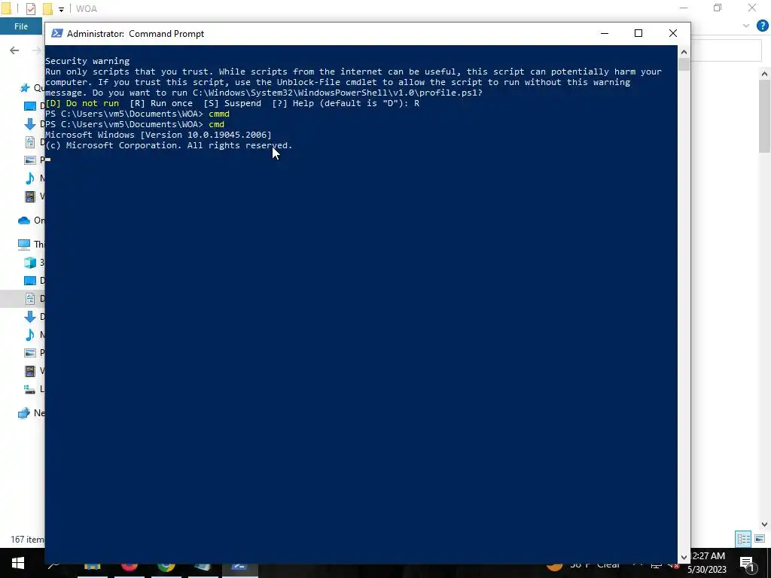Image resolution: width=771 pixels, height=578 pixels.
Task: Click the 'WOA' title in Explorer title bar
Action: 87,9
